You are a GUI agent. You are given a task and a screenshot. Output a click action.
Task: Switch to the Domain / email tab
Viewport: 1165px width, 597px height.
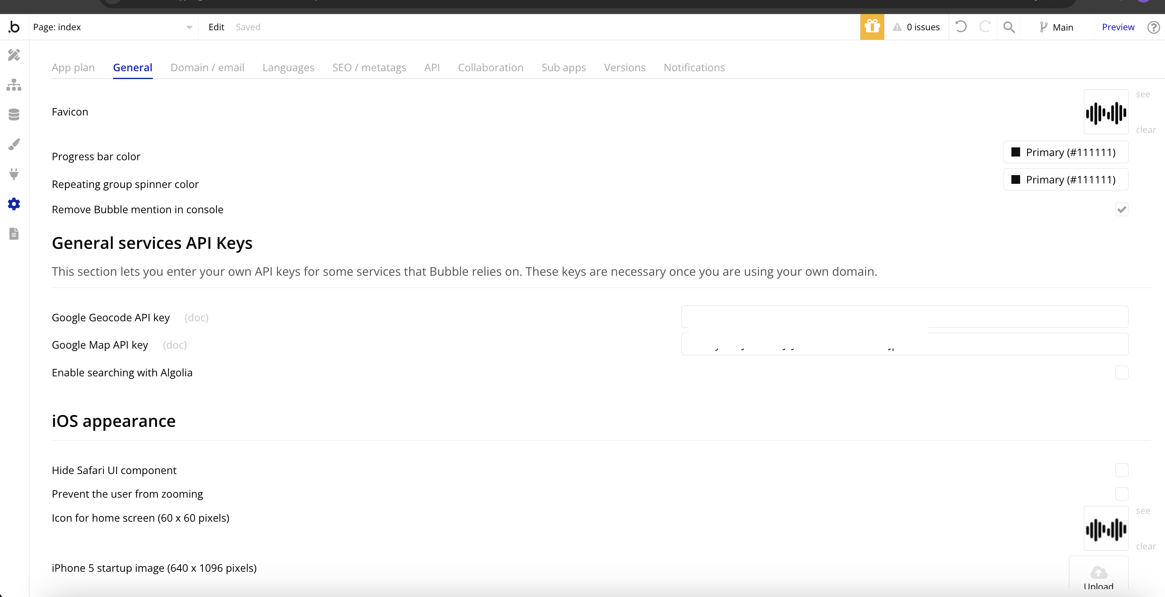click(x=207, y=67)
